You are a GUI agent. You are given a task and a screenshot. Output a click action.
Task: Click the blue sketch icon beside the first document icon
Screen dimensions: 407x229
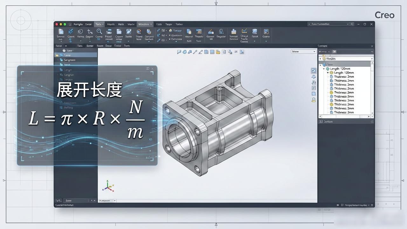(71, 31)
